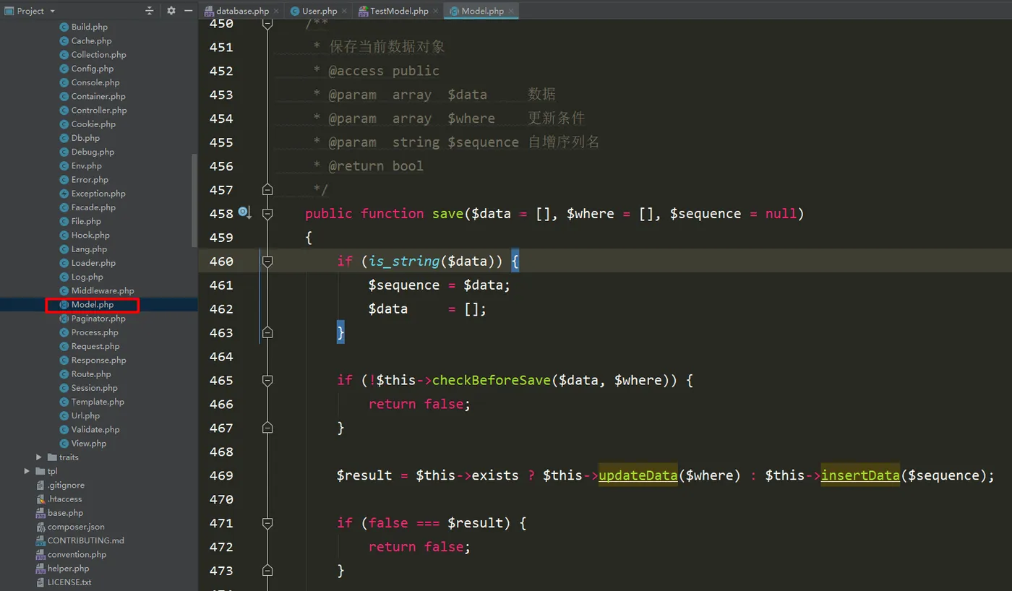Open Validate.php in the project tree
Screen dimensions: 1012x591
(x=95, y=429)
